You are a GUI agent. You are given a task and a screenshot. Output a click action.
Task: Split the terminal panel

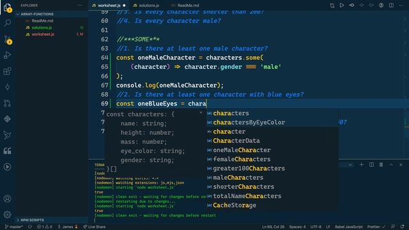coord(371,165)
